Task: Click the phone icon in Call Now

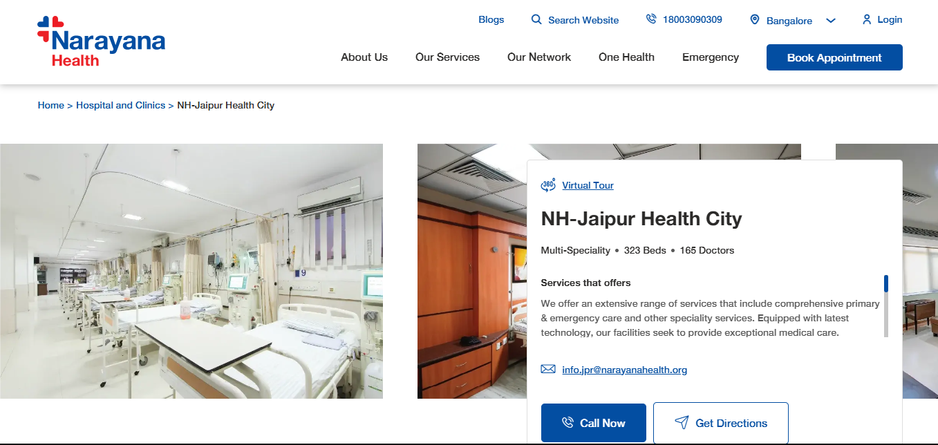Action: [568, 422]
